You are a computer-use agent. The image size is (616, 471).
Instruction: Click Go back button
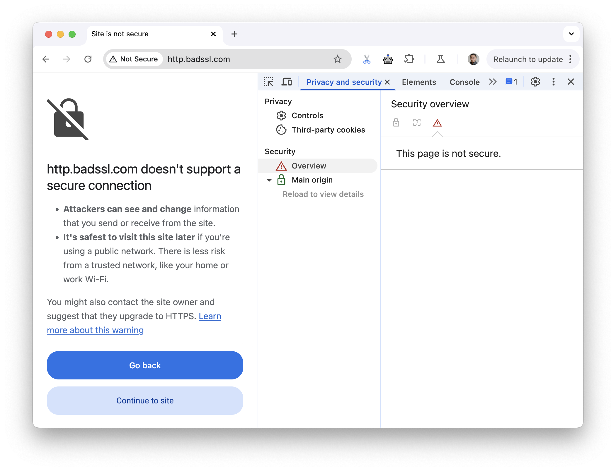pyautogui.click(x=144, y=366)
